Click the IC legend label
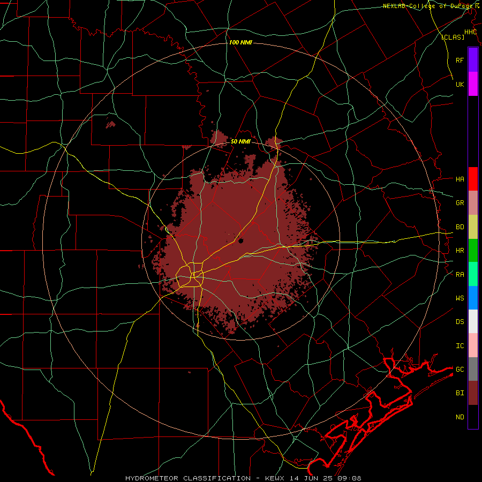Screen dimensions: 482x482 click(x=460, y=346)
